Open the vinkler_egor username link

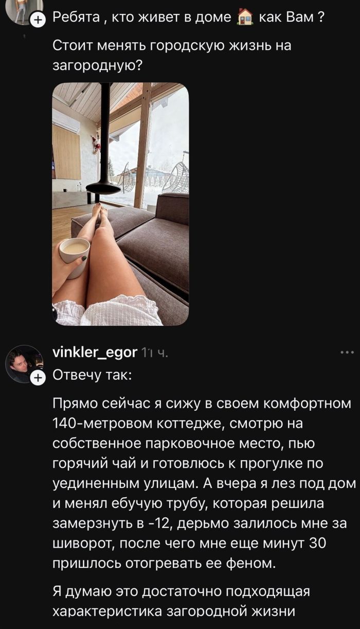pos(95,353)
